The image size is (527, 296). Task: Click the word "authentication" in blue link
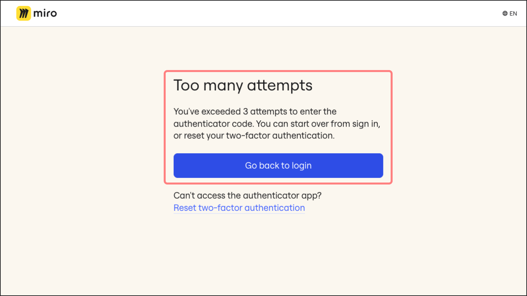274,208
